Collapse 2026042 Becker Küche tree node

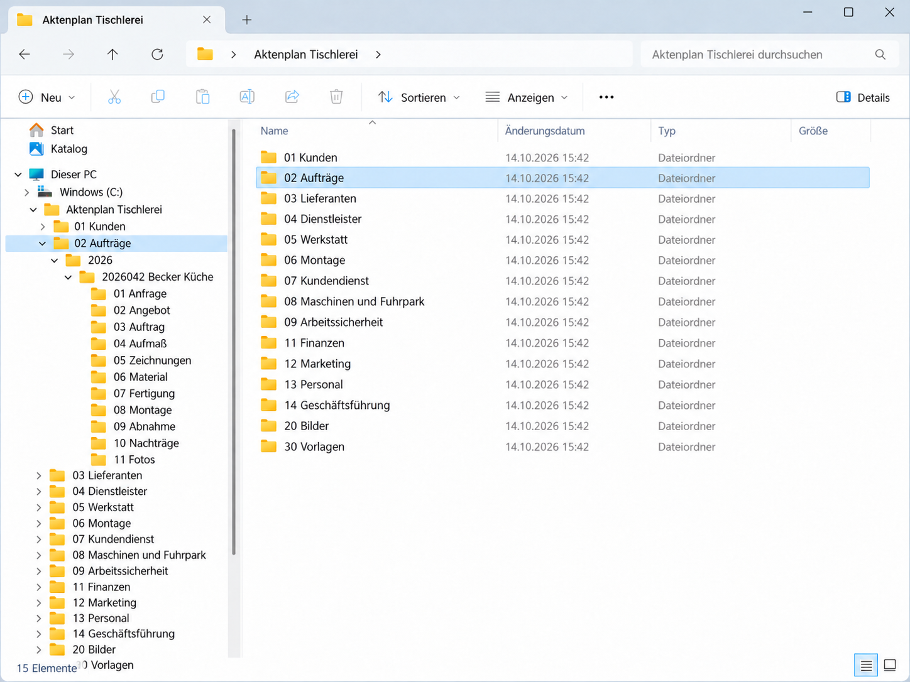(69, 277)
